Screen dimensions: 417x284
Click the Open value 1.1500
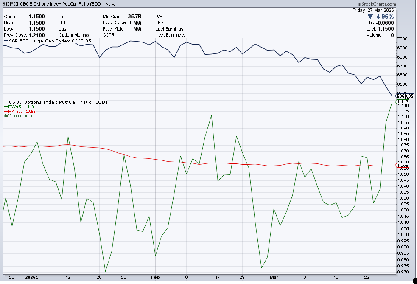point(37,17)
